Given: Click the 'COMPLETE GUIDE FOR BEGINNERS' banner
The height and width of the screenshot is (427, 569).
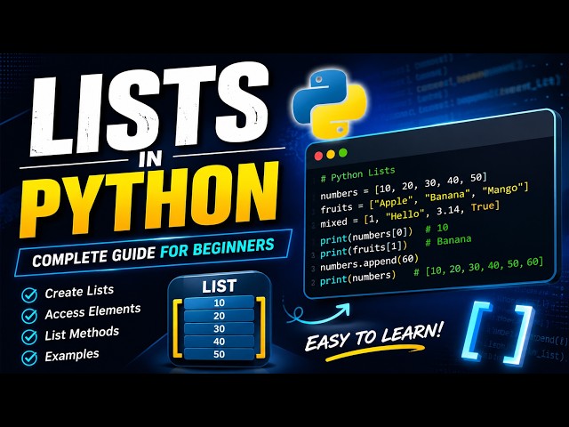Looking at the screenshot, I should click(x=153, y=251).
